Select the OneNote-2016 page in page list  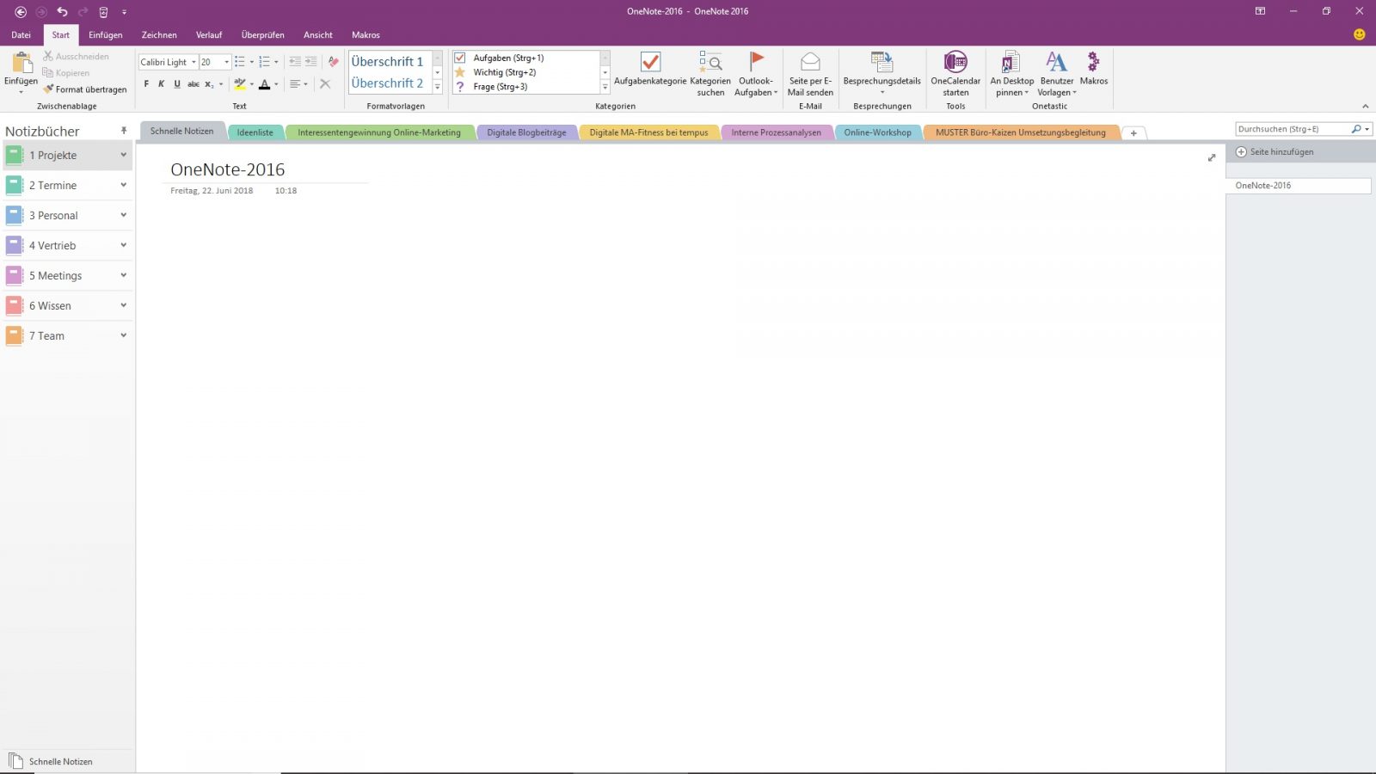click(x=1299, y=186)
